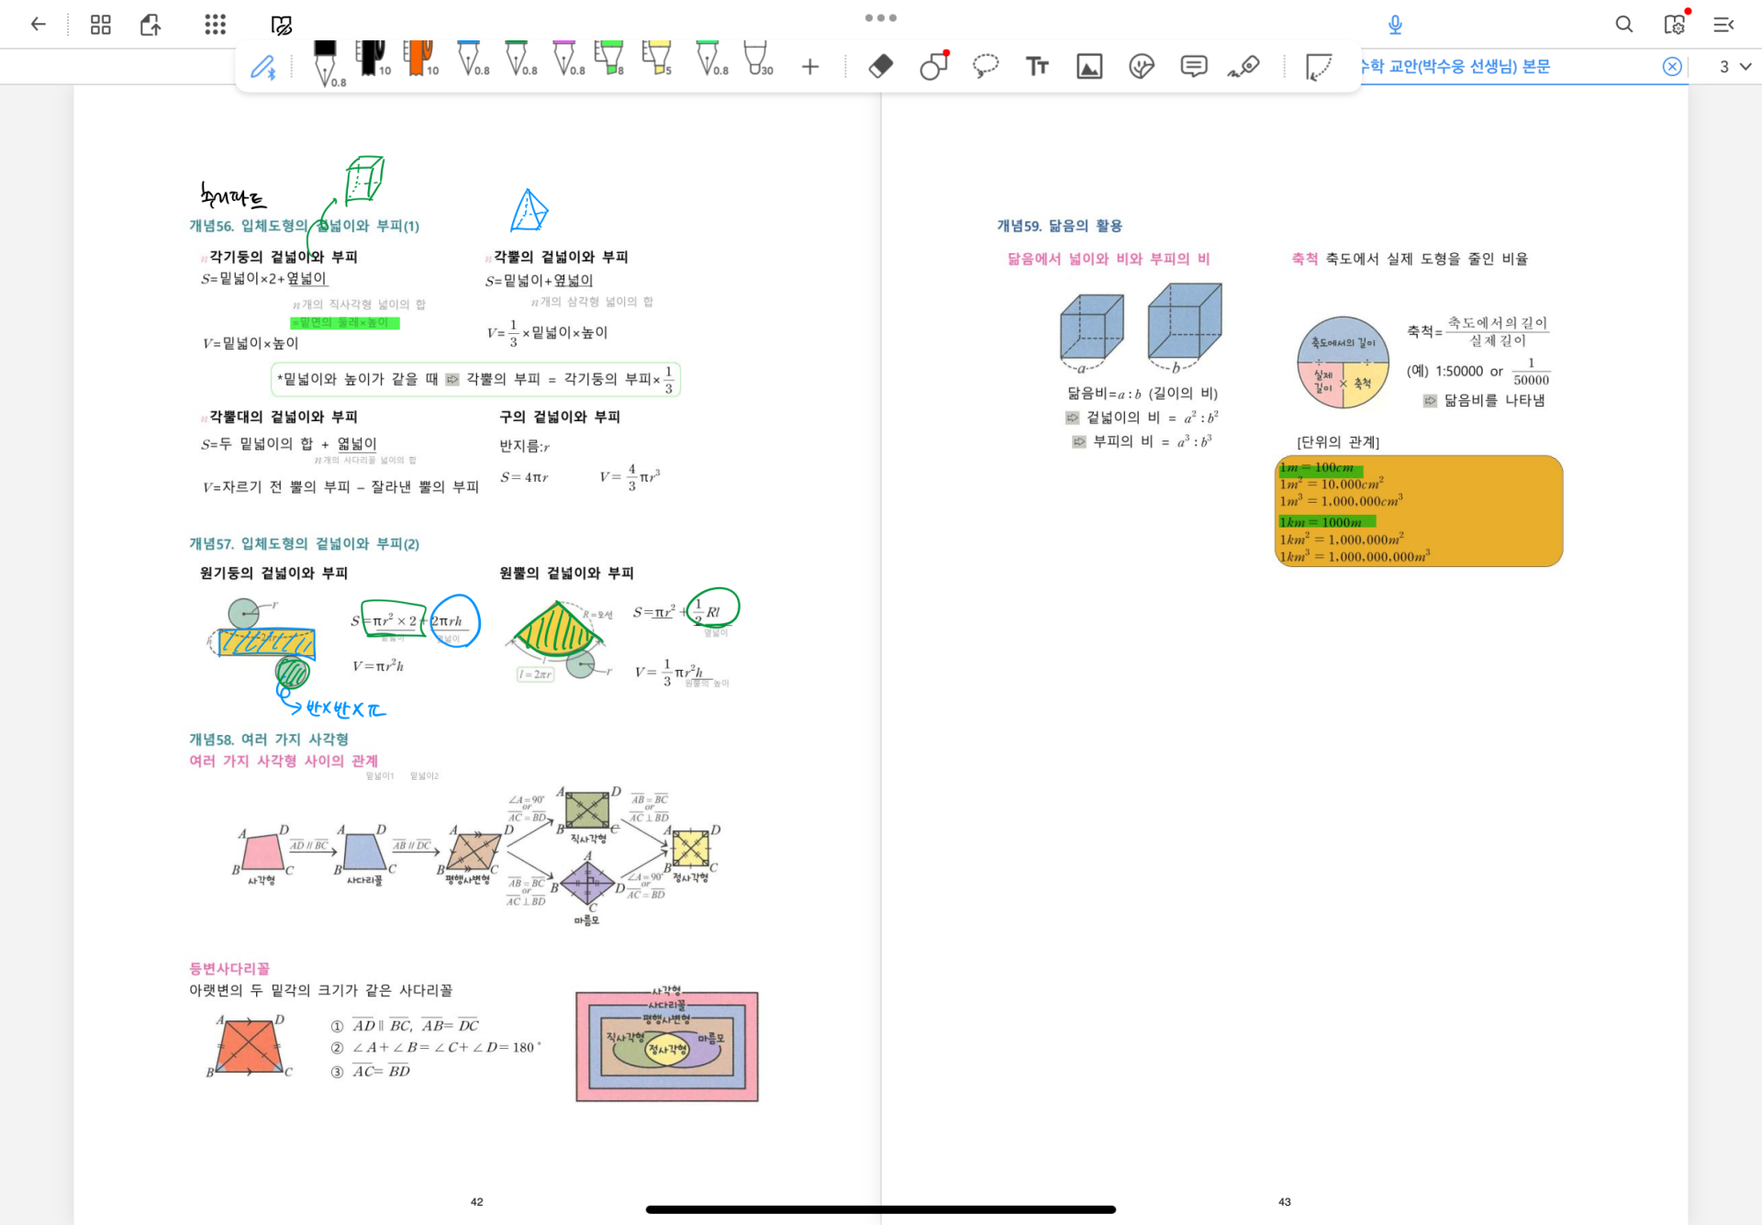This screenshot has height=1225, width=1762.
Task: Toggle read-only mode icon in top bar
Action: pos(282,25)
